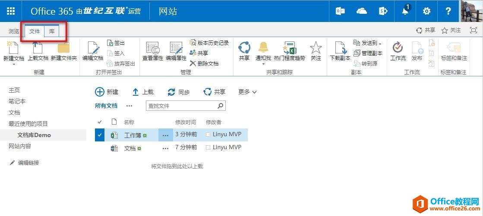Open the 发送到 dropdown

click(x=367, y=43)
